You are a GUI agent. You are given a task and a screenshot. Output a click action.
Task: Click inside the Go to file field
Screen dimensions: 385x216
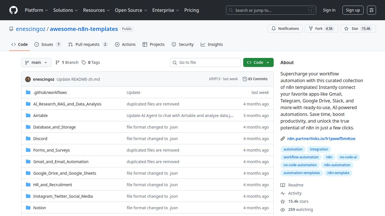pyautogui.click(x=205, y=62)
